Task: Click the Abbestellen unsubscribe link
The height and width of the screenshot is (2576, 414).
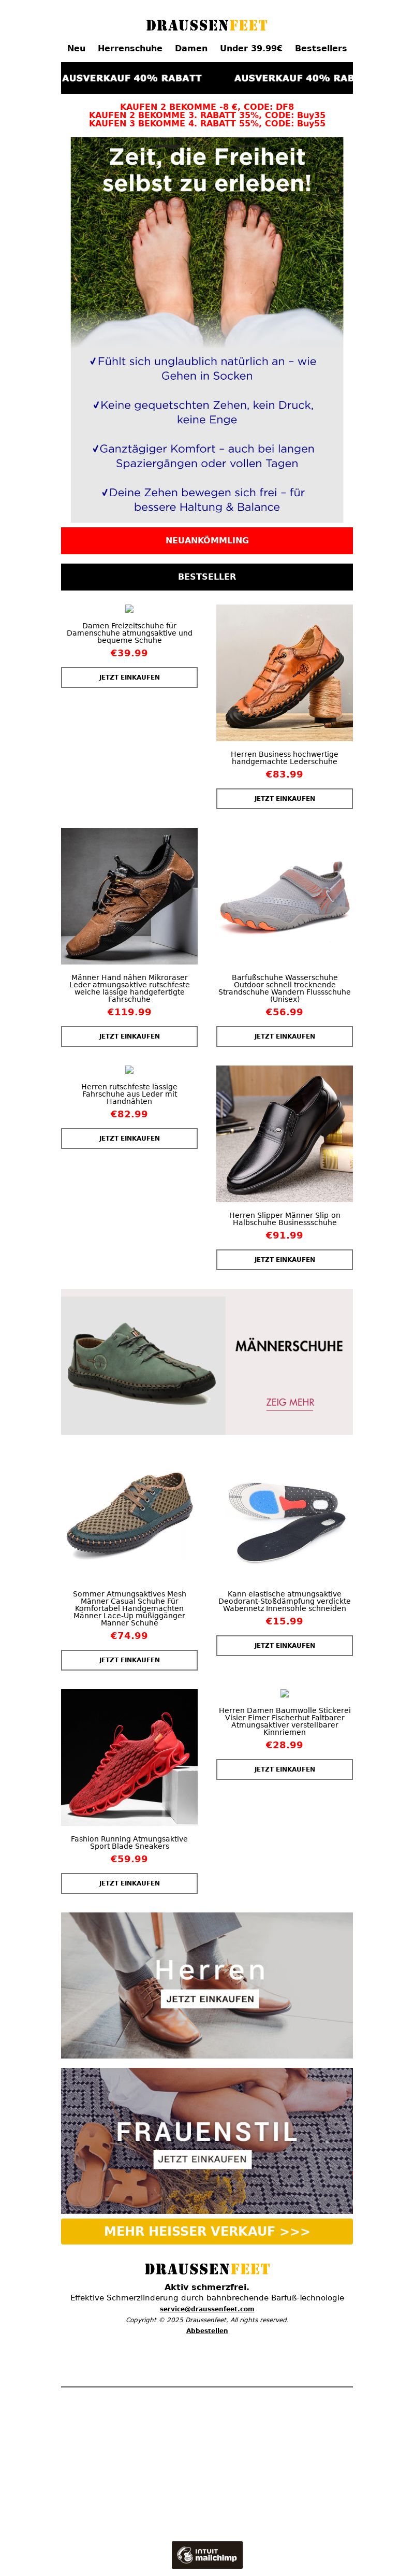Action: (207, 2330)
